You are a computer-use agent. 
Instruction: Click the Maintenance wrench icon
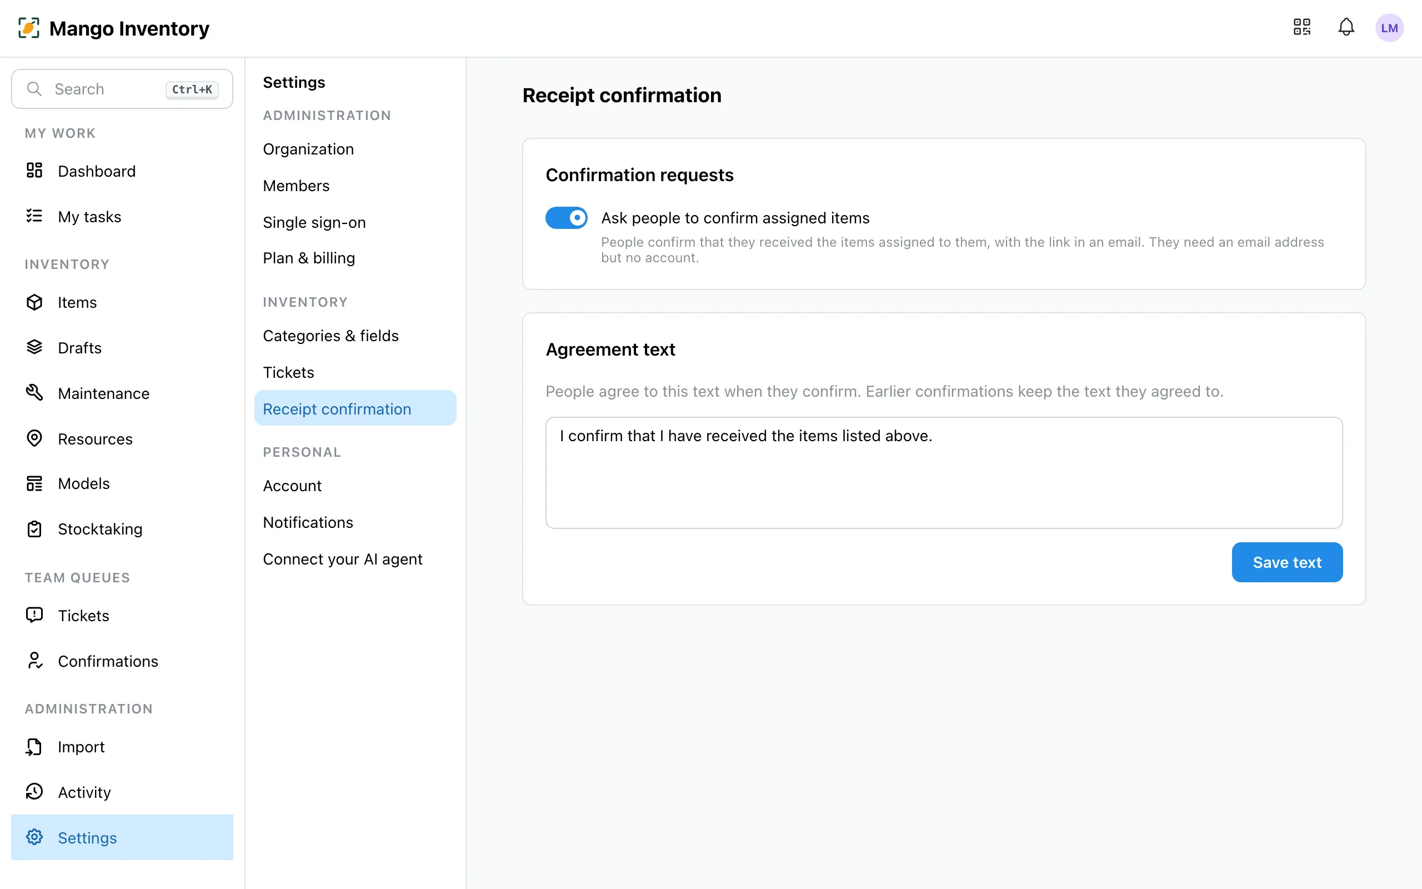pos(34,392)
